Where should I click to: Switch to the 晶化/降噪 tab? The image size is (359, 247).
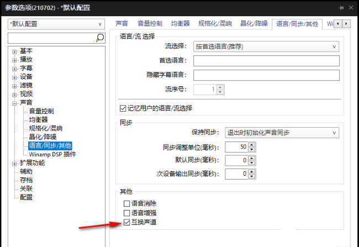(x=254, y=23)
